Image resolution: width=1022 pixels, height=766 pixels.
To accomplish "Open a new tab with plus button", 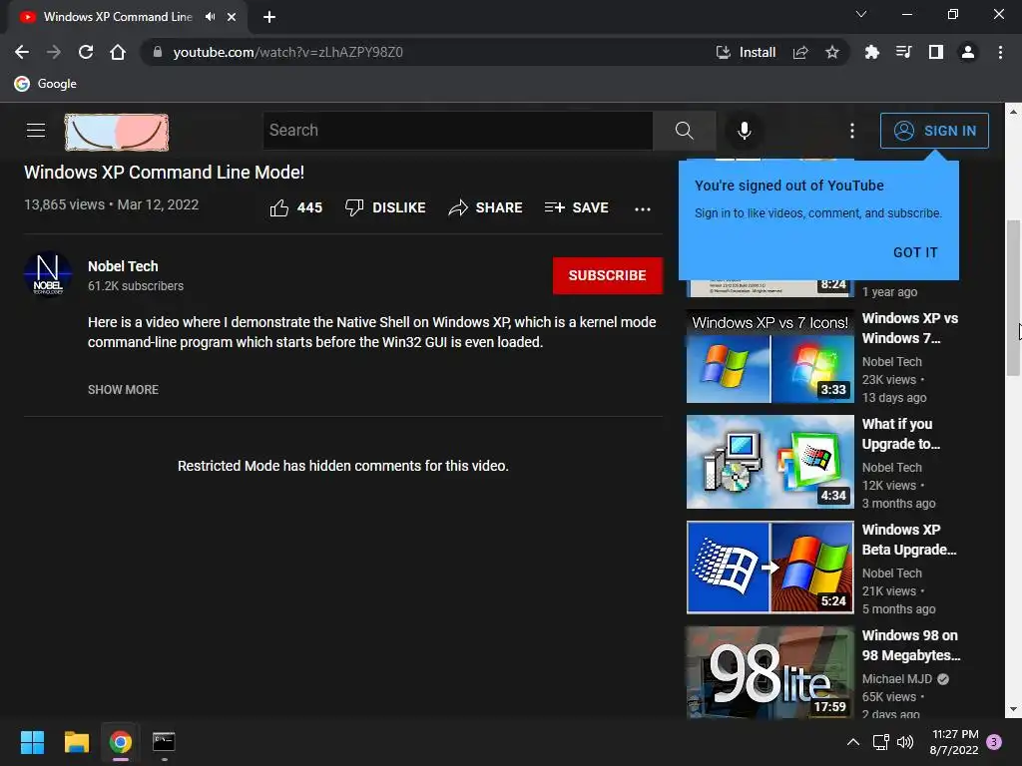I will [x=269, y=17].
